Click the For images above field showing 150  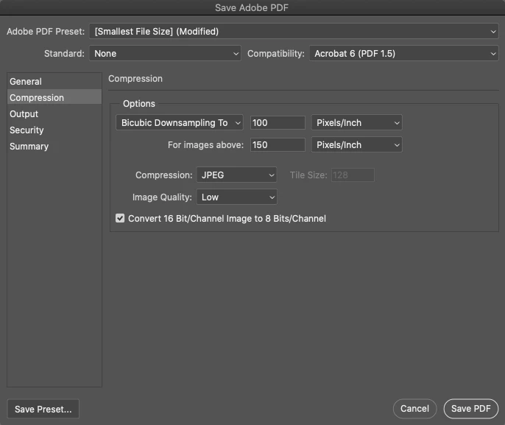coord(278,144)
